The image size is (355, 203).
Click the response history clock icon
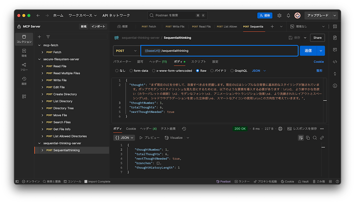(184, 129)
